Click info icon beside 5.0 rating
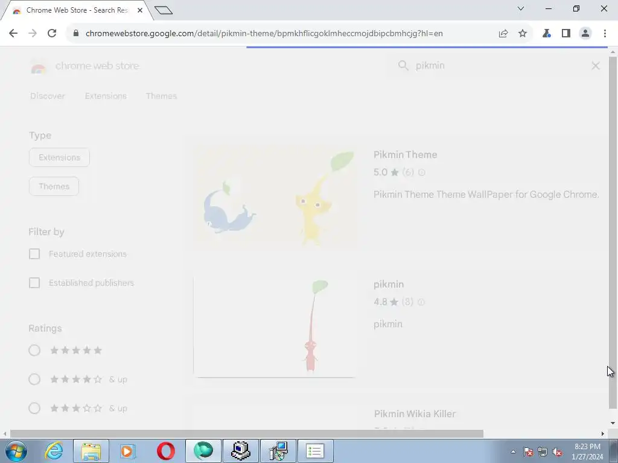 point(421,172)
